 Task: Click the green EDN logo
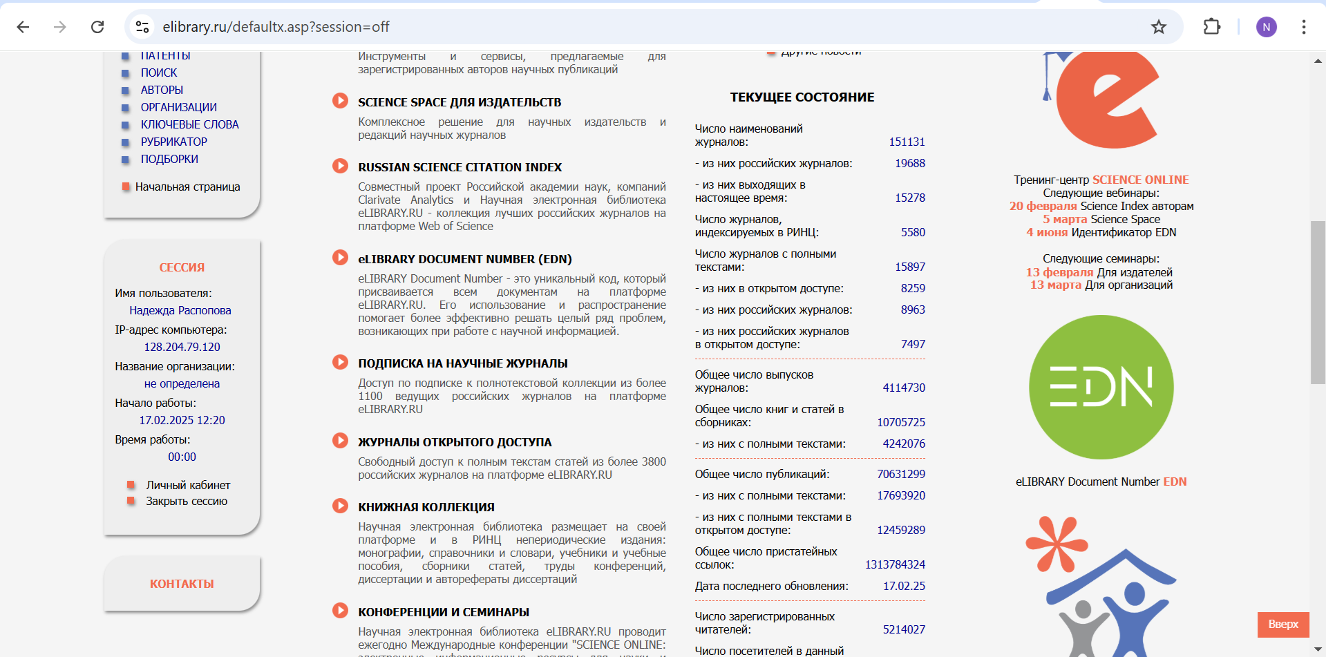[x=1101, y=387]
